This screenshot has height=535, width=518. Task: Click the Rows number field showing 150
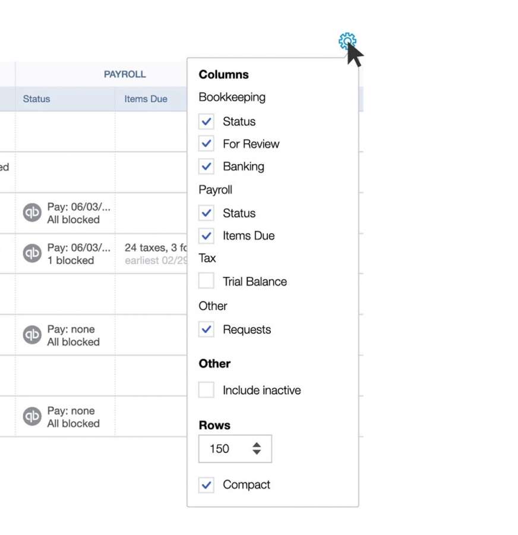pos(235,449)
